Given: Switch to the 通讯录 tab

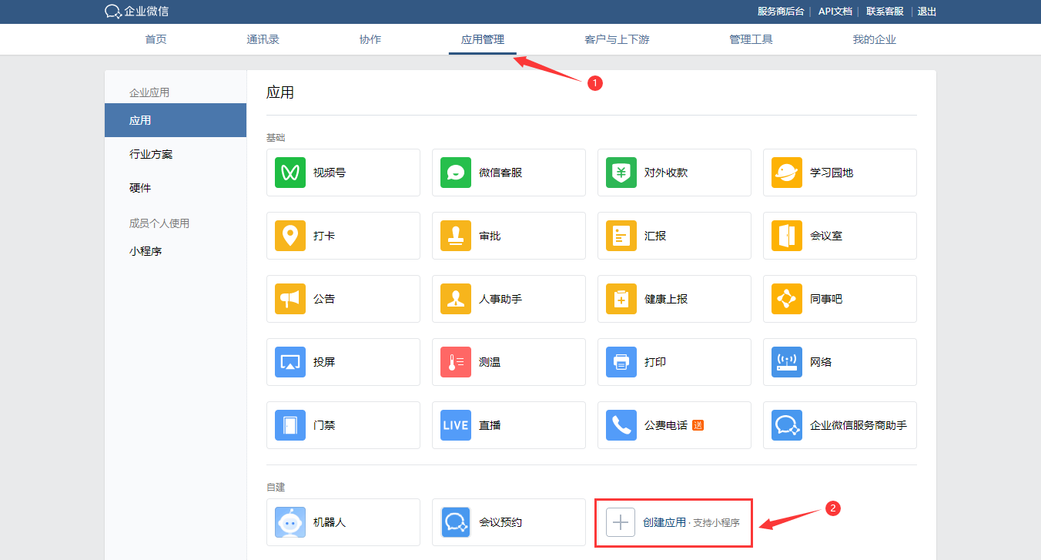Looking at the screenshot, I should coord(263,39).
